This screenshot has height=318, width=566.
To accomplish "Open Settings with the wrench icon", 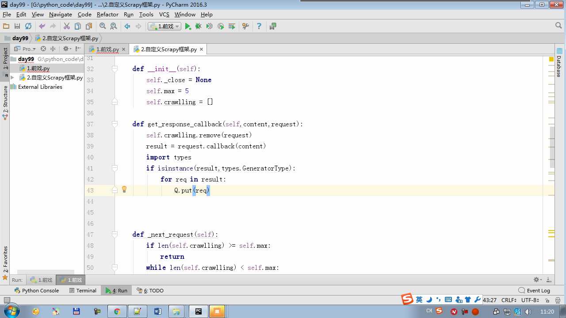I will (x=245, y=26).
